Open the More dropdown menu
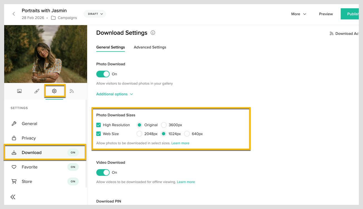This screenshot has height=209, width=363. pyautogui.click(x=298, y=14)
